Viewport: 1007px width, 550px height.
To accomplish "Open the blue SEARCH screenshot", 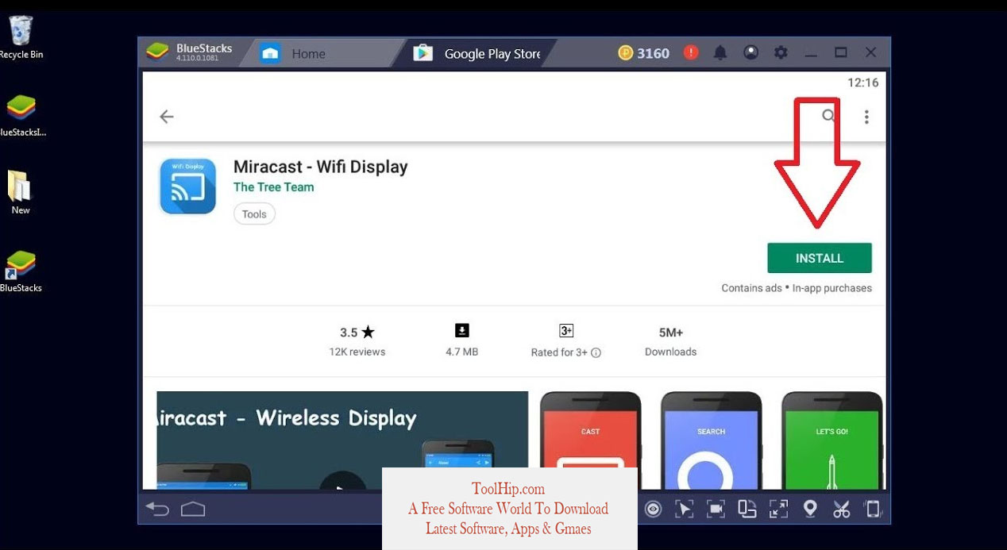I will [711, 440].
